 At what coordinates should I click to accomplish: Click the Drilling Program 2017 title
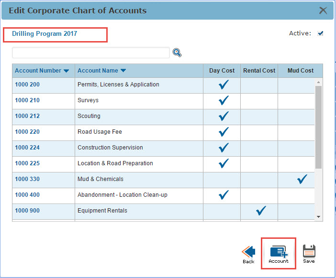pos(45,34)
